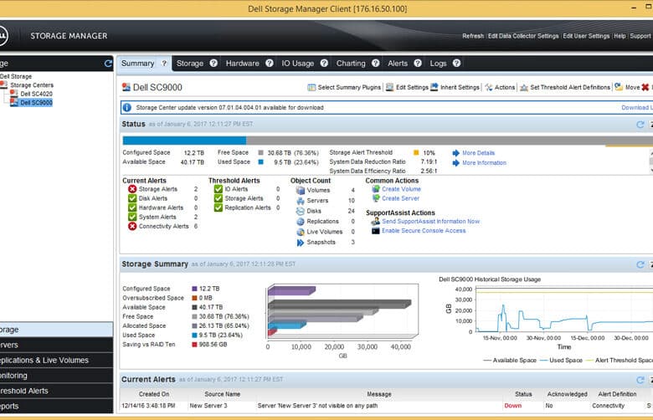The height and width of the screenshot is (420, 653).
Task: Click Edit Data Collector Settings
Action: (523, 36)
